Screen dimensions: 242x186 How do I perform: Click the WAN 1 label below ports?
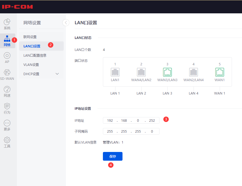click(220, 93)
